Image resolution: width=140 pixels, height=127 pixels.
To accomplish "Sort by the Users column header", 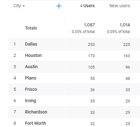I will pyautogui.click(x=89, y=6).
